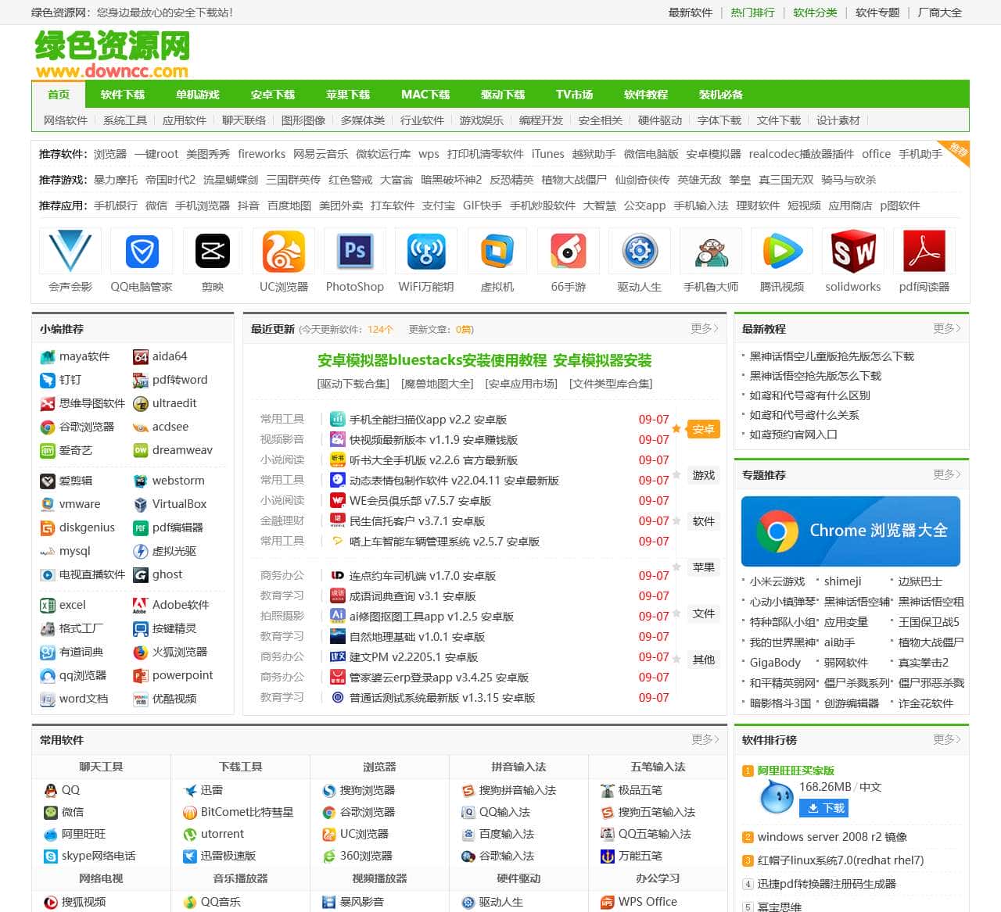Click the aida64 icon in 小编推荐

point(141,357)
